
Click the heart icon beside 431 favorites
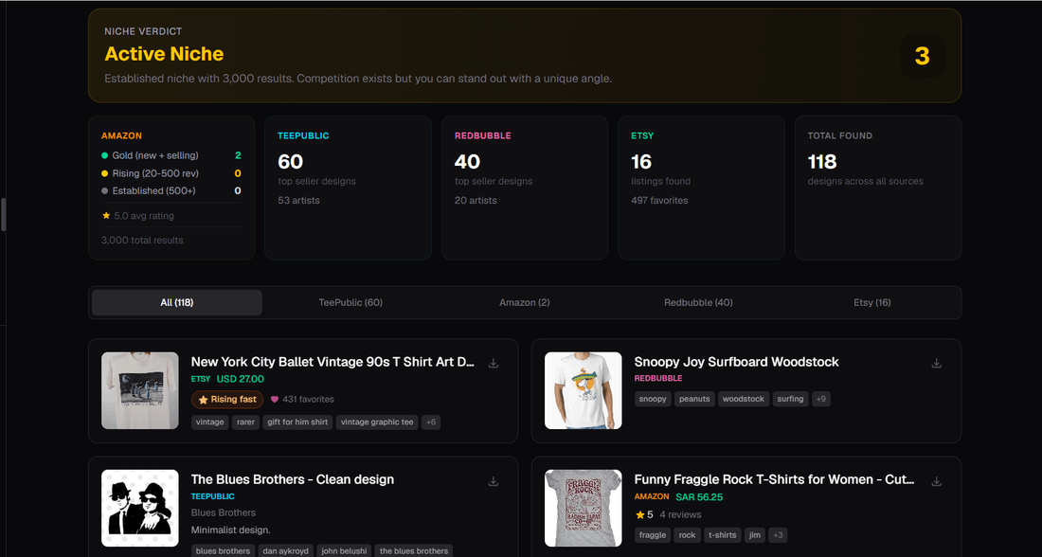[275, 400]
